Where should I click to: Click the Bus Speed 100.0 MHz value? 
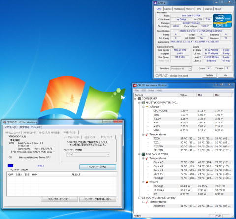click(180, 57)
